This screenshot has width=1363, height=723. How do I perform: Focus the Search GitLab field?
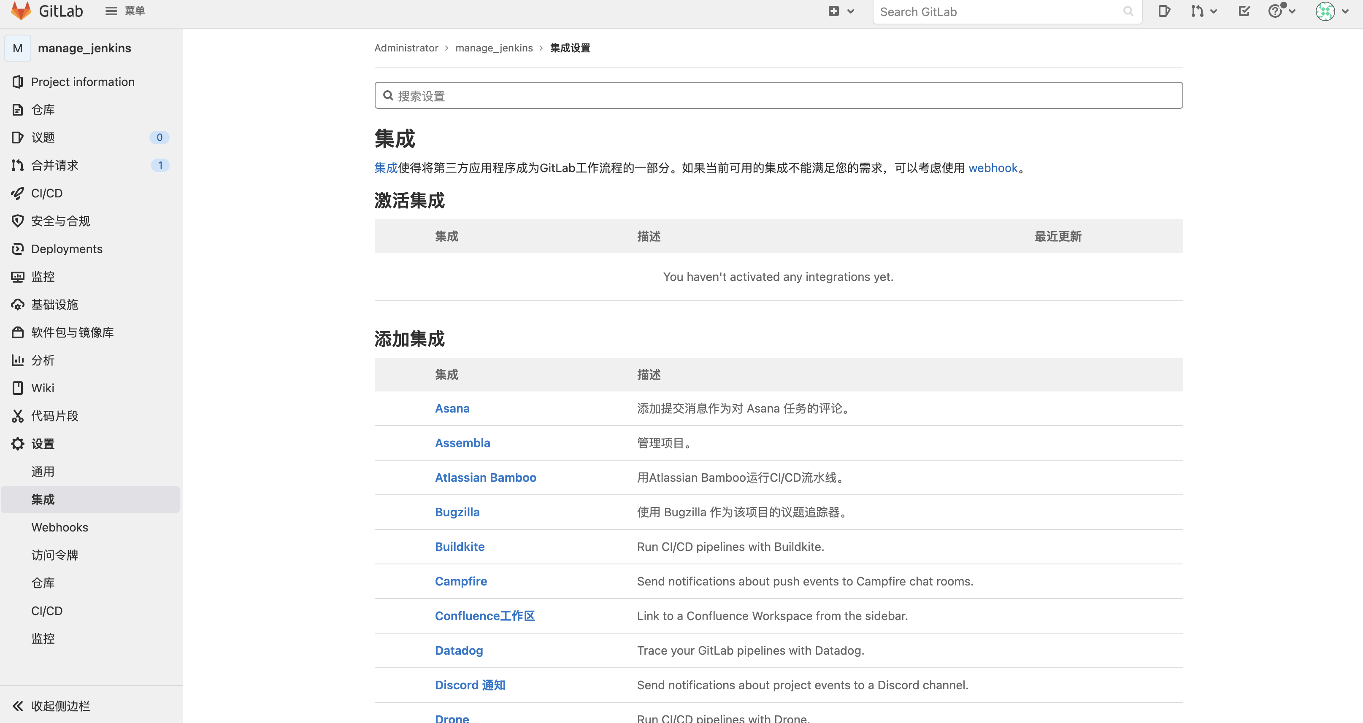[x=1007, y=12]
